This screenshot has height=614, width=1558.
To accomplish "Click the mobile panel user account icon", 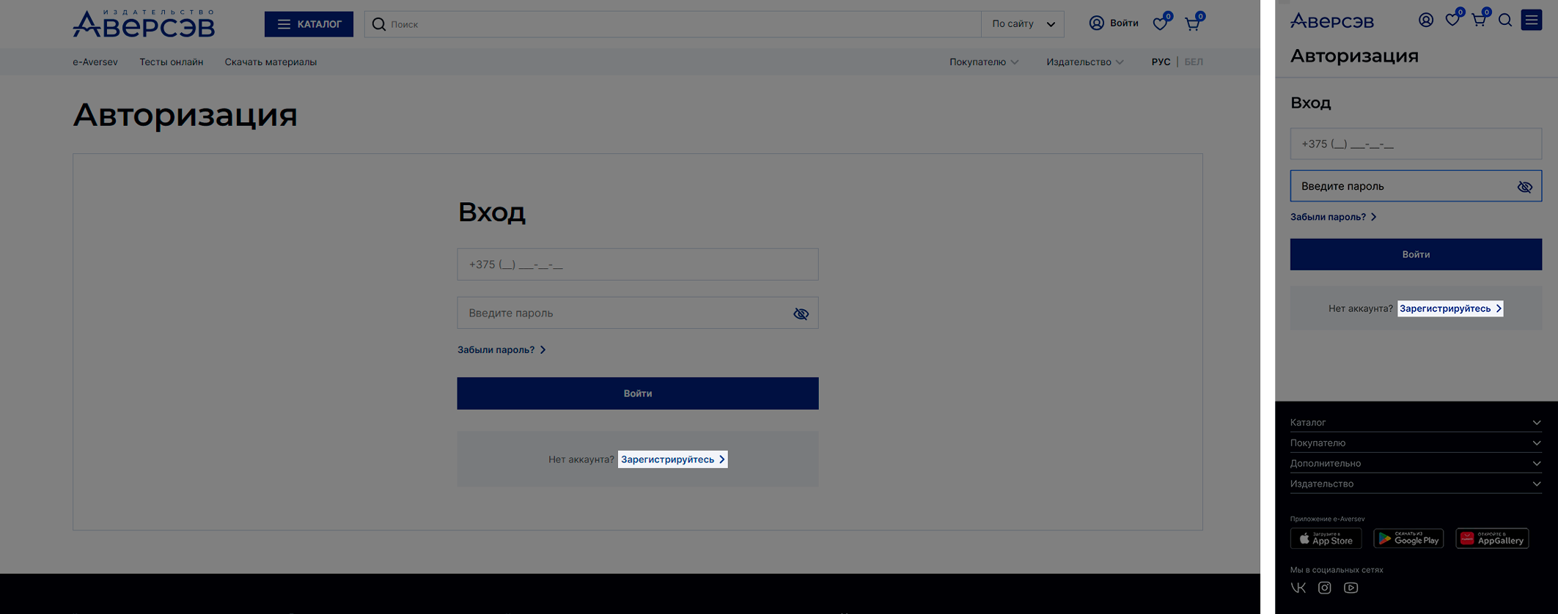I will tap(1425, 21).
